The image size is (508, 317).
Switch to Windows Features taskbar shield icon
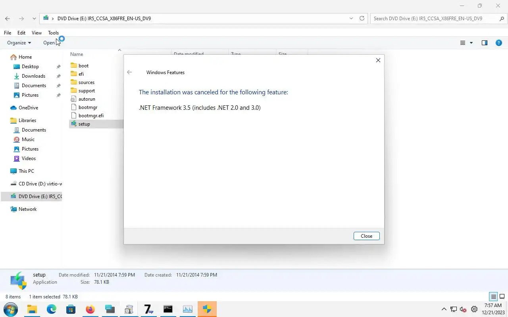pos(207,309)
